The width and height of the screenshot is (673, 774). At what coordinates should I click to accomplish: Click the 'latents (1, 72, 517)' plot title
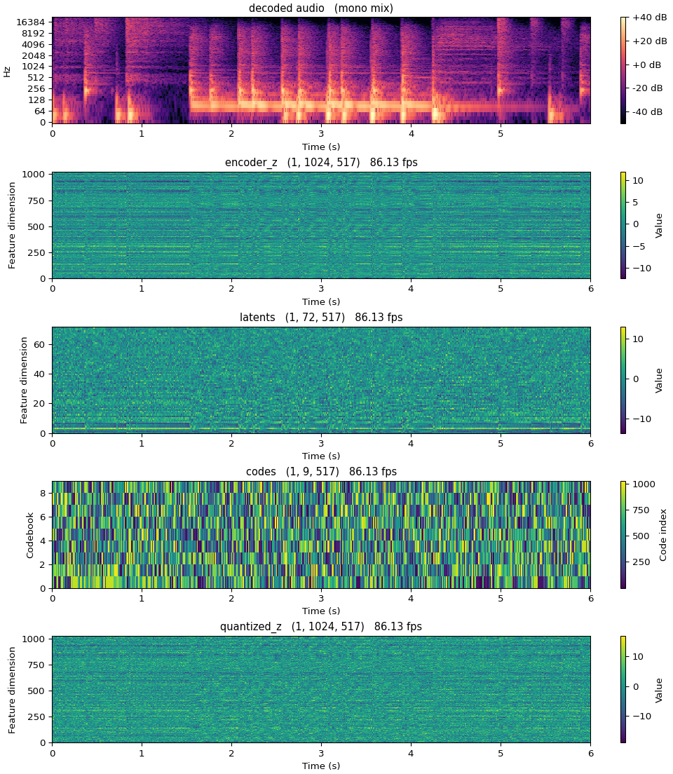[x=321, y=317]
